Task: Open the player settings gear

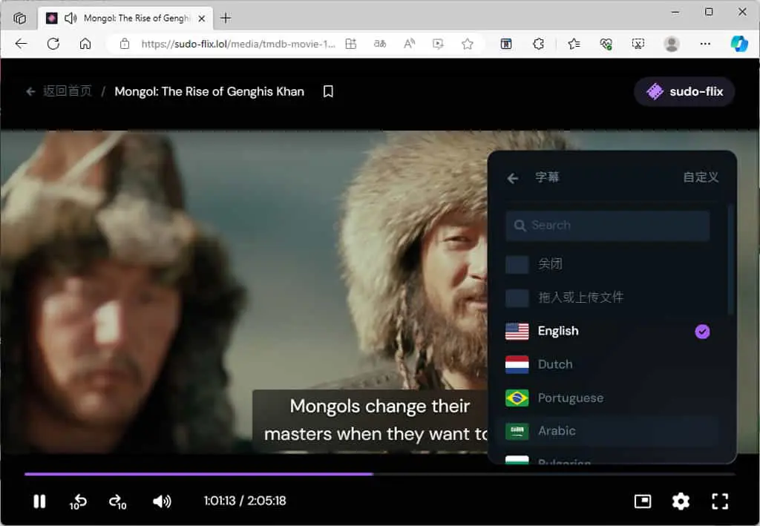Action: tap(681, 502)
